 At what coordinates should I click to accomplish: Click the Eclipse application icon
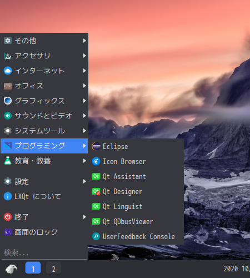tap(96, 146)
